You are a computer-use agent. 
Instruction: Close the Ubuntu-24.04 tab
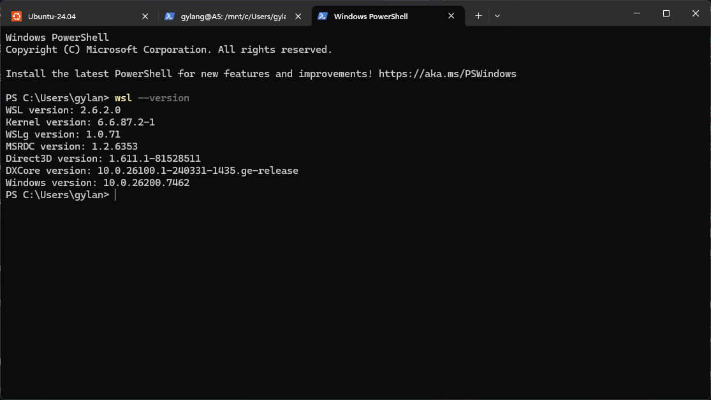pos(145,16)
